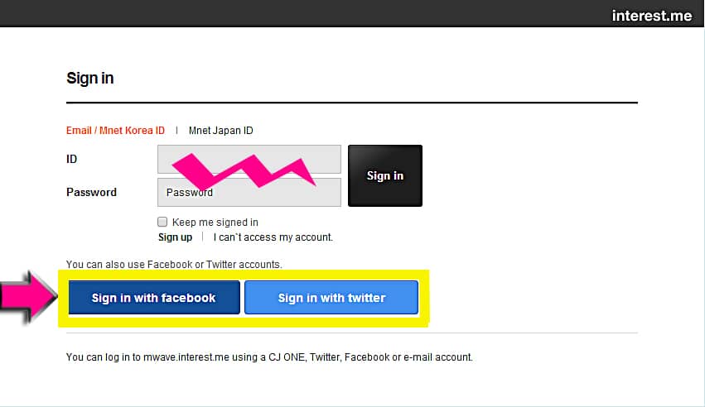Click the 'Sign in' page heading
Image resolution: width=705 pixels, height=407 pixels.
[x=89, y=79]
